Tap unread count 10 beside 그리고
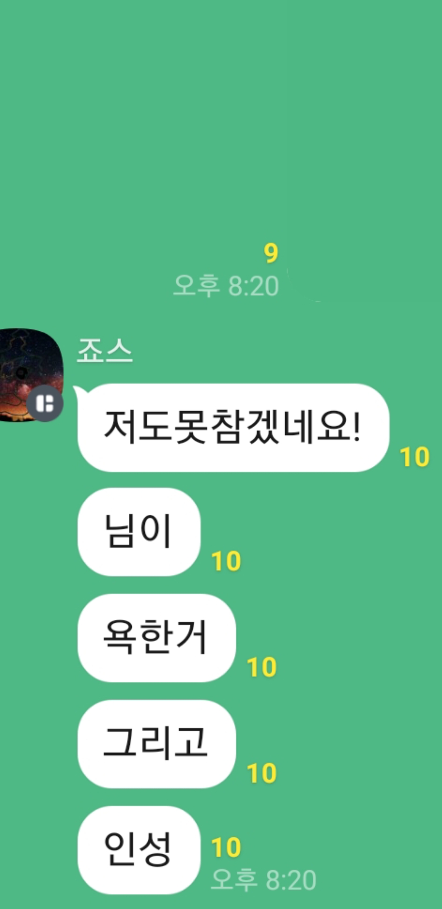 coord(262,773)
